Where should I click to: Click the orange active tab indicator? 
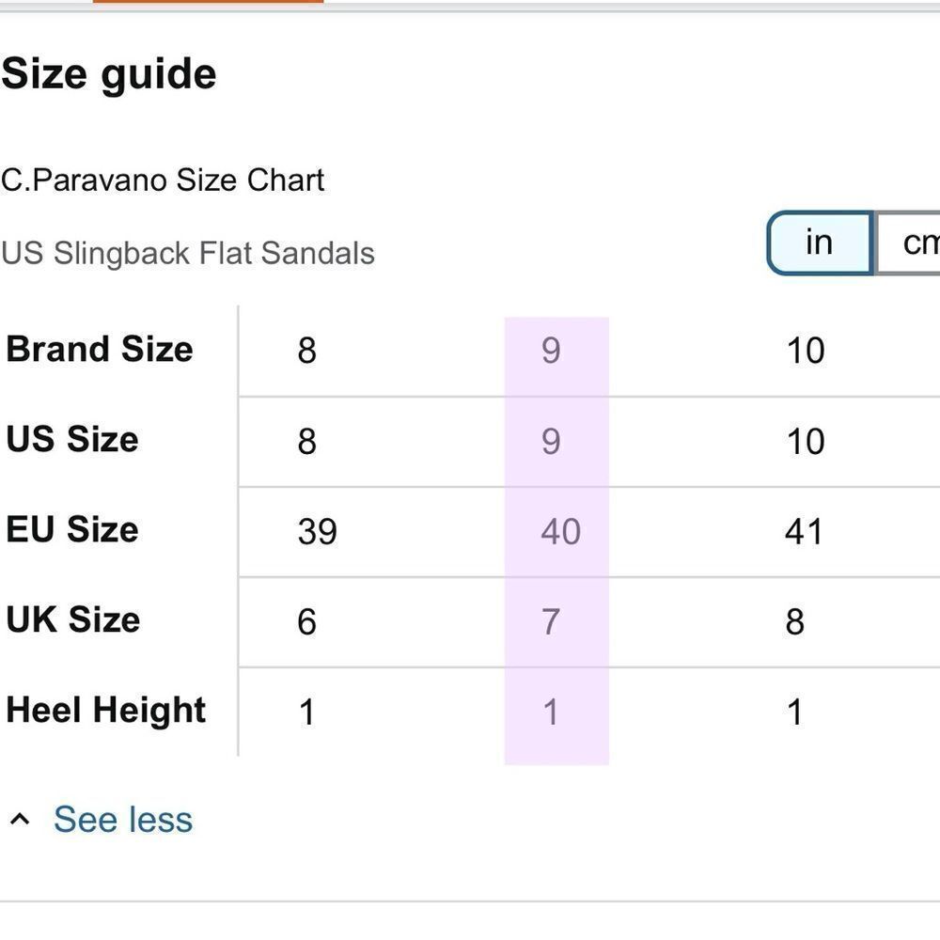(x=208, y=1)
